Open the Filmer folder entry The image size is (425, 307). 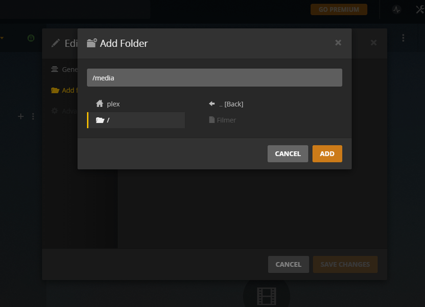pos(223,120)
